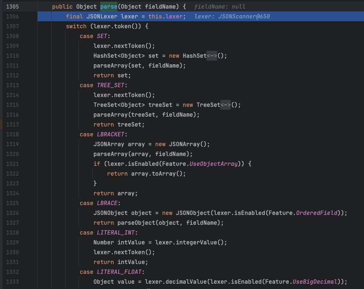Expand the folded diamond operator after HashSet

212,56
